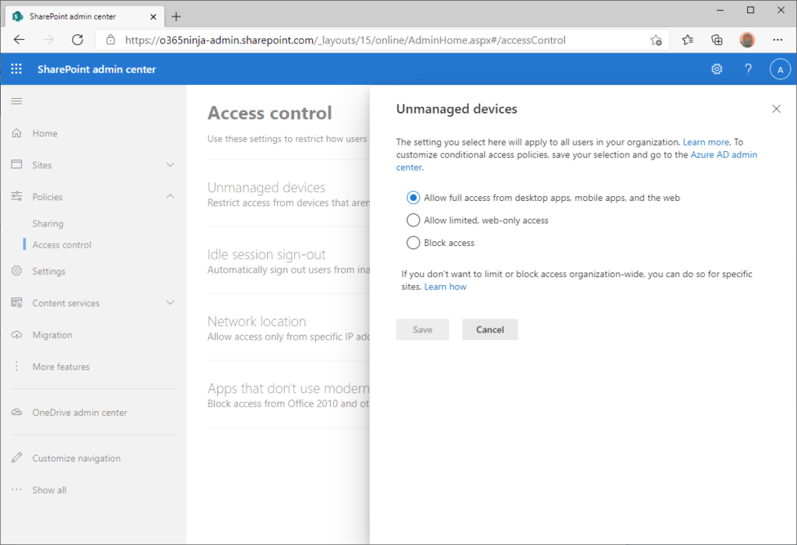Image resolution: width=797 pixels, height=545 pixels.
Task: Open browser Collections icon
Action: [717, 40]
